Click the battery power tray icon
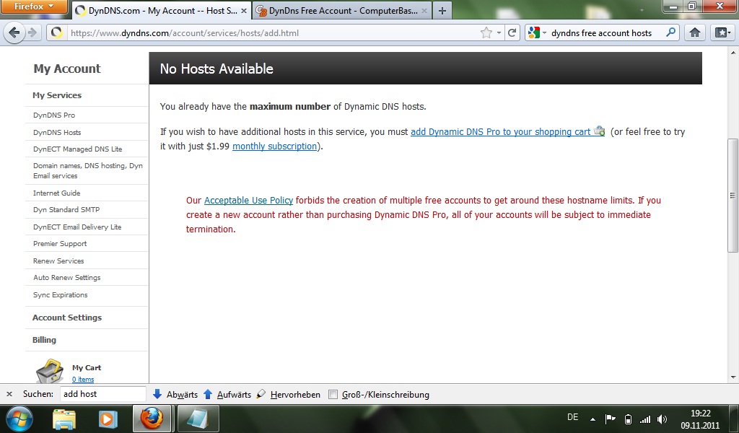 (628, 419)
